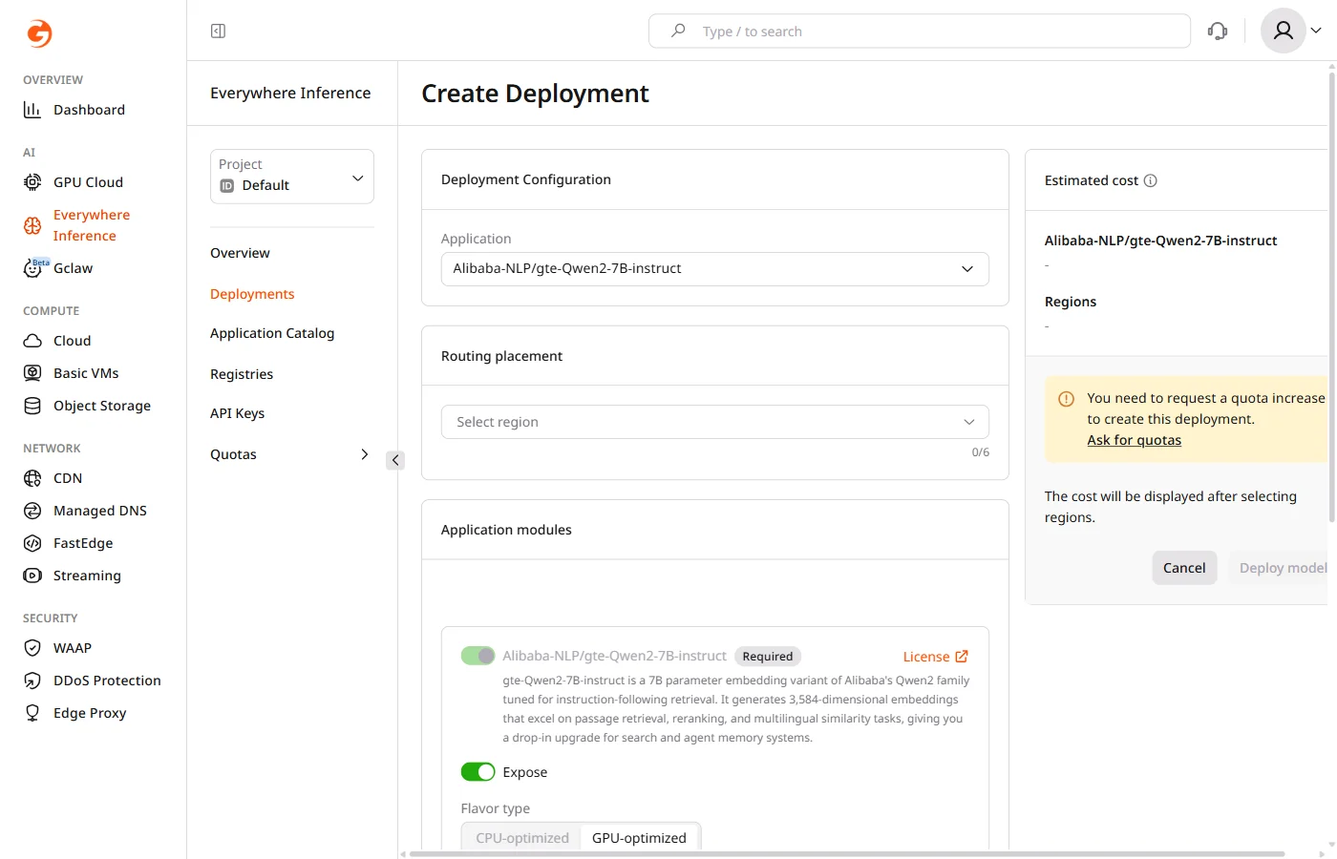Click the Everywhere Inference brain icon

pos(32,225)
